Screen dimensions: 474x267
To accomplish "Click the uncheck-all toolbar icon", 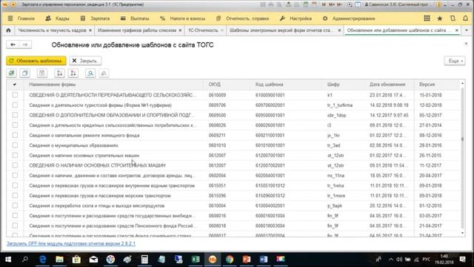I will [x=25, y=73].
